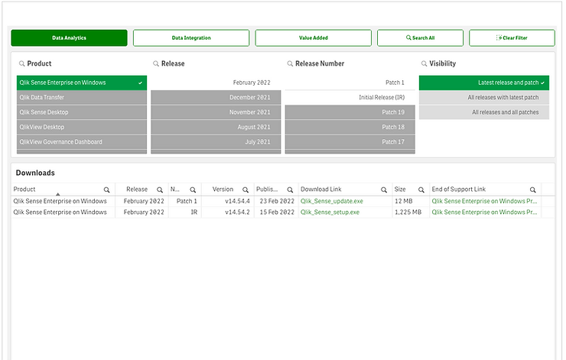Deselect Qlik Sense Enterprise on Windows product
The width and height of the screenshot is (566, 360).
pyautogui.click(x=82, y=83)
